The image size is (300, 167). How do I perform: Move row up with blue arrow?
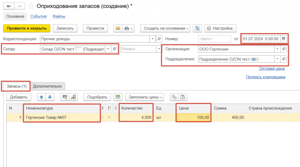tap(41, 97)
